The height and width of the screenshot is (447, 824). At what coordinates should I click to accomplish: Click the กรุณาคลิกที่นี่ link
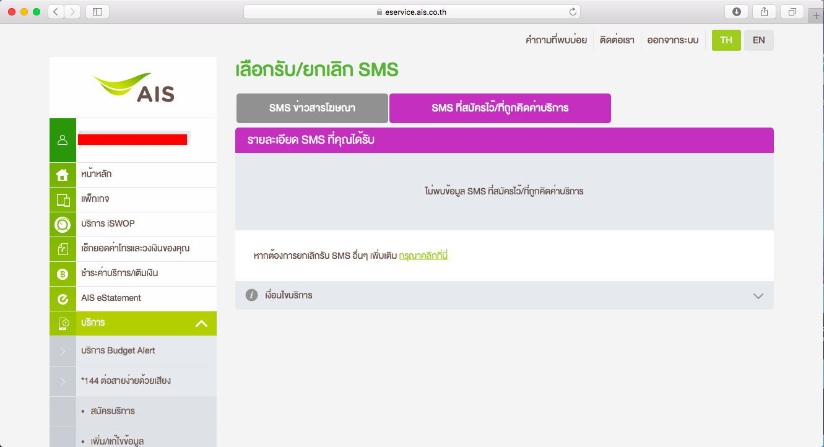pos(423,255)
